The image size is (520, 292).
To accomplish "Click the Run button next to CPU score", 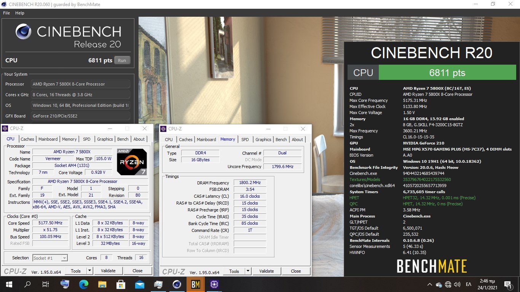I will tap(122, 60).
